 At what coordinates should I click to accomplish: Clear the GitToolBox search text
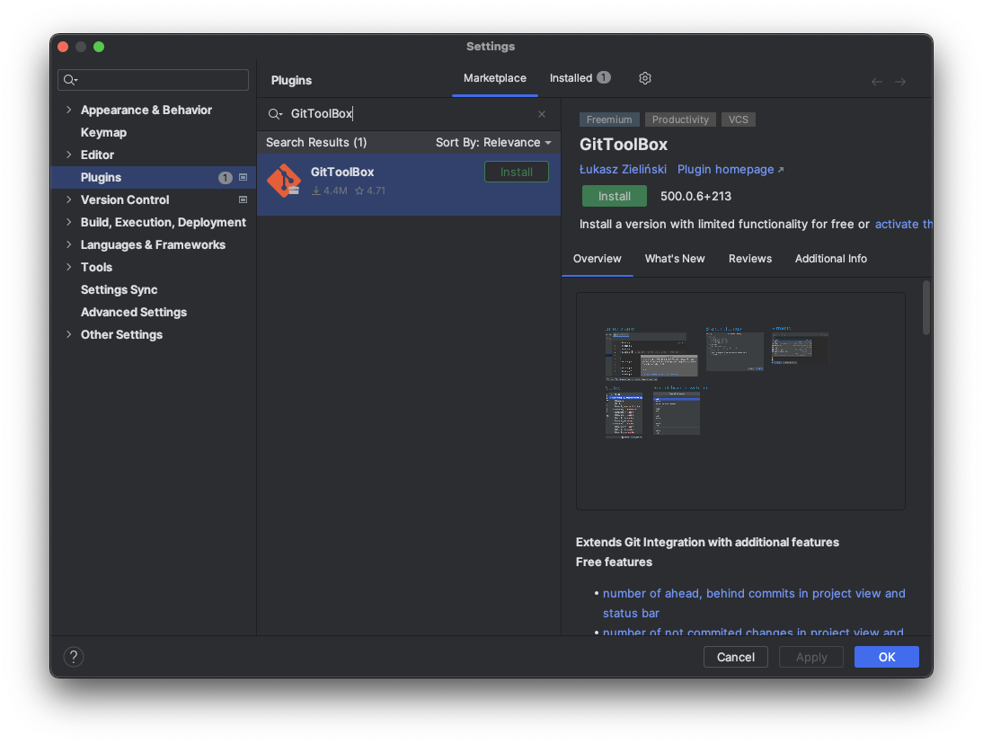click(542, 114)
